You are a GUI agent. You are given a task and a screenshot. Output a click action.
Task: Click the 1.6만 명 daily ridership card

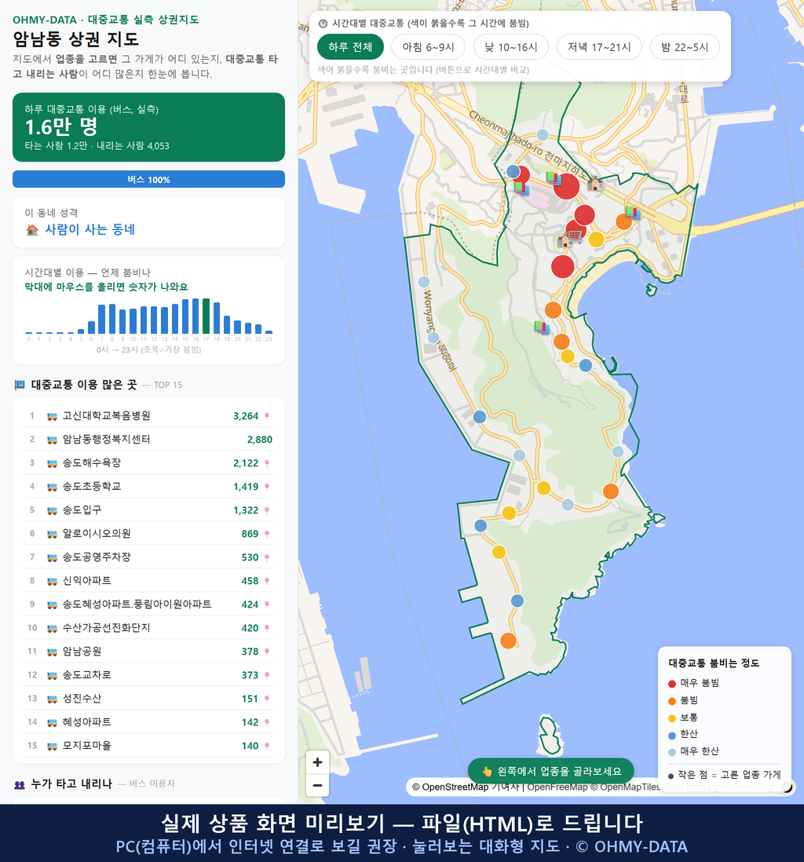point(148,127)
